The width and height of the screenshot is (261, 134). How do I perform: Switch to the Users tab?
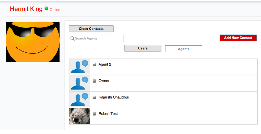pos(143,48)
